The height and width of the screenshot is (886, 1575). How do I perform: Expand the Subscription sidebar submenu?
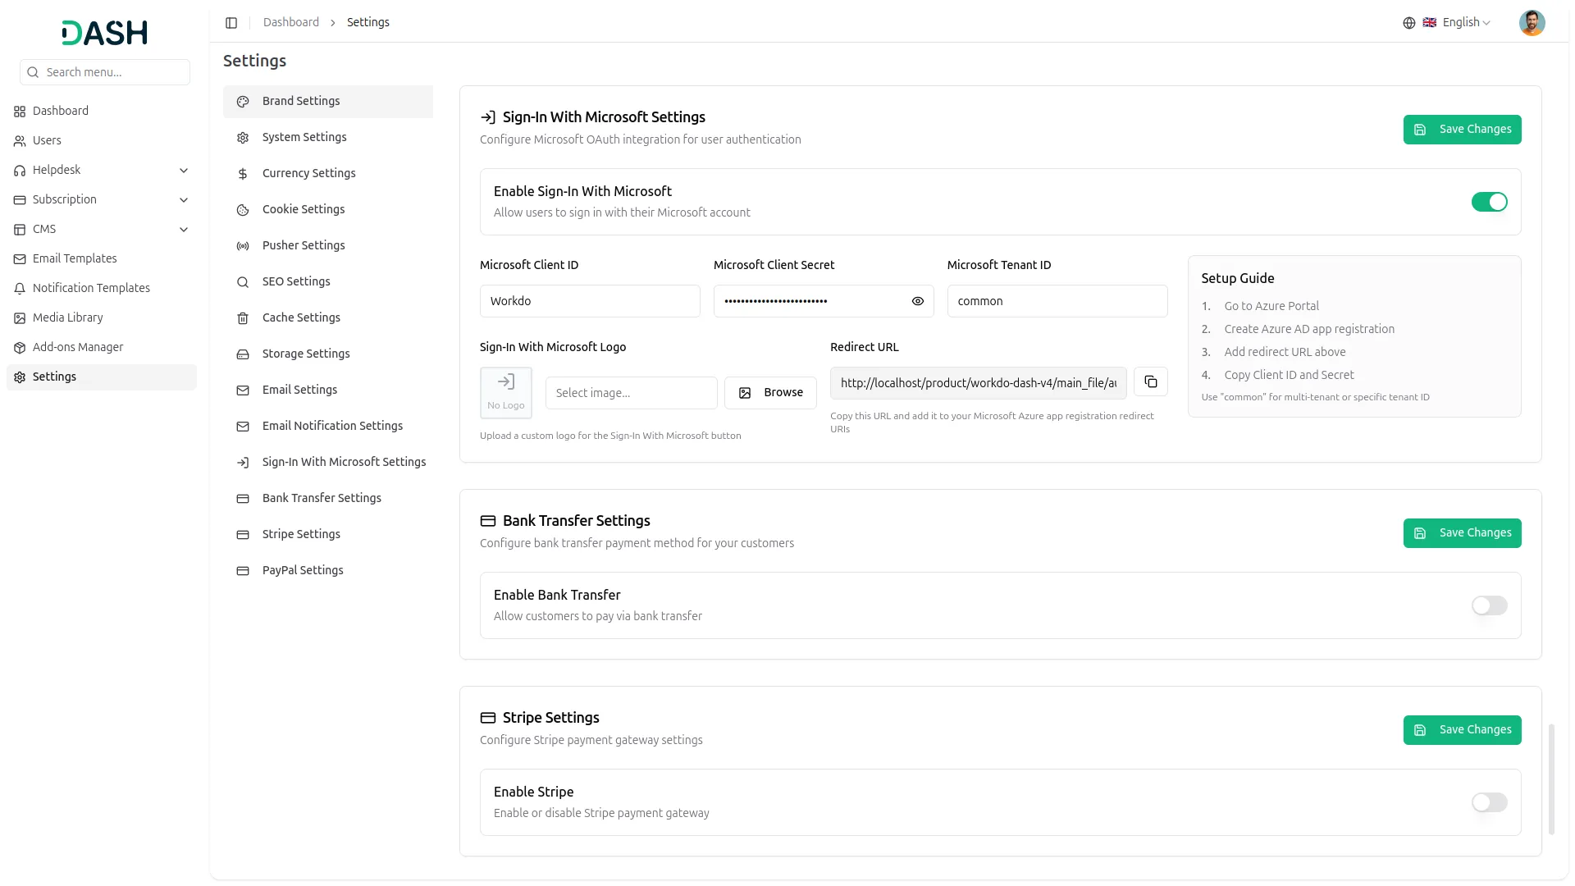point(184,200)
